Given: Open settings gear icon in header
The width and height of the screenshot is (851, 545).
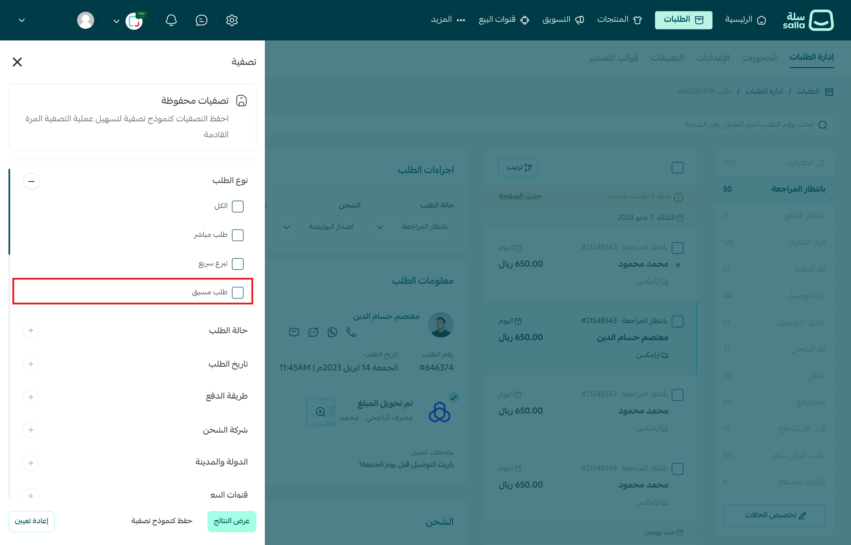Looking at the screenshot, I should (232, 20).
